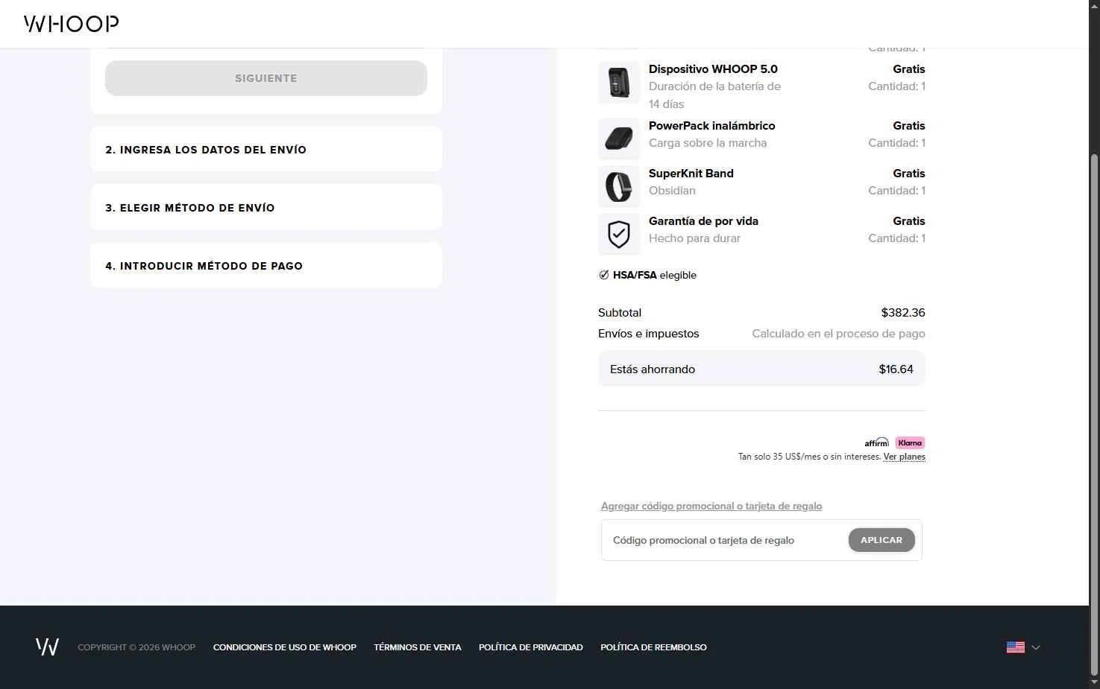The height and width of the screenshot is (689, 1100).
Task: Click Carga sobre la marcha description
Action: (708, 143)
